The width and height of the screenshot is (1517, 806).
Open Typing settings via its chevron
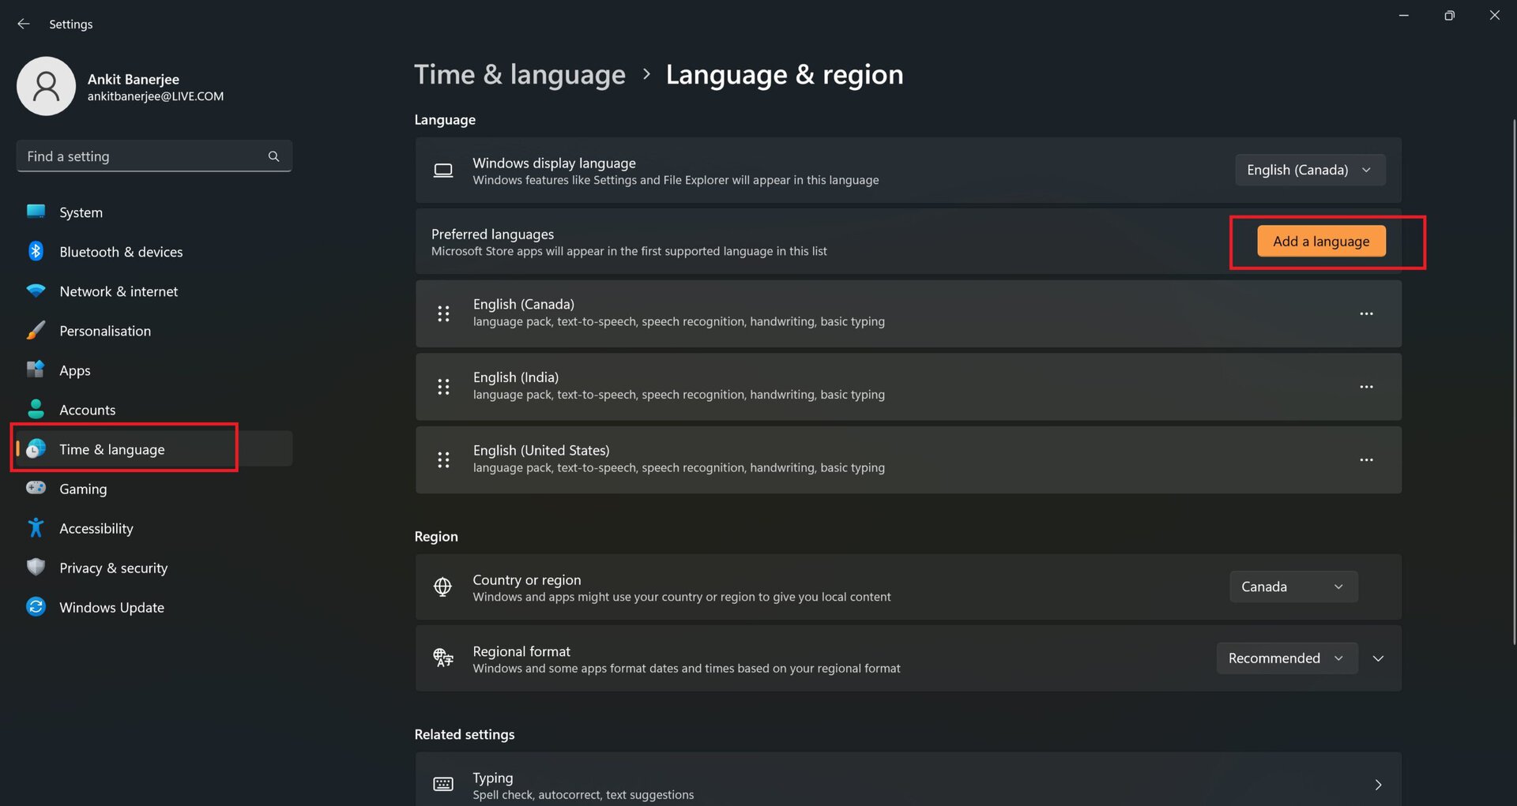coord(1378,785)
